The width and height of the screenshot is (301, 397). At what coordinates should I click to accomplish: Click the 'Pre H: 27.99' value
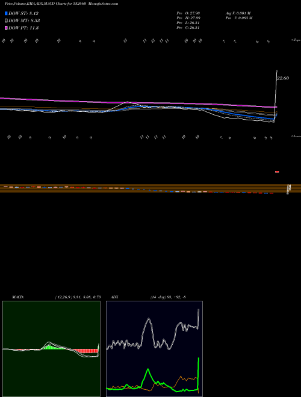tap(188, 18)
